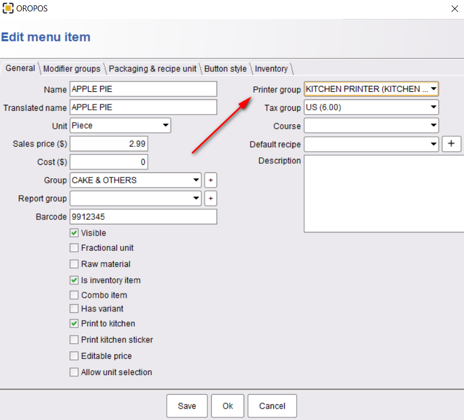Check the Combo item box
Screen dimensions: 464x420
[74, 295]
